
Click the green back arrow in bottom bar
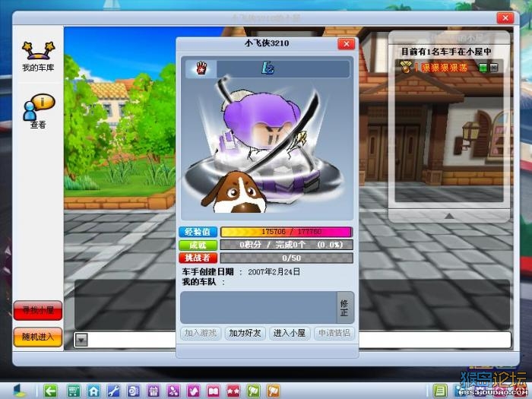[51, 391]
